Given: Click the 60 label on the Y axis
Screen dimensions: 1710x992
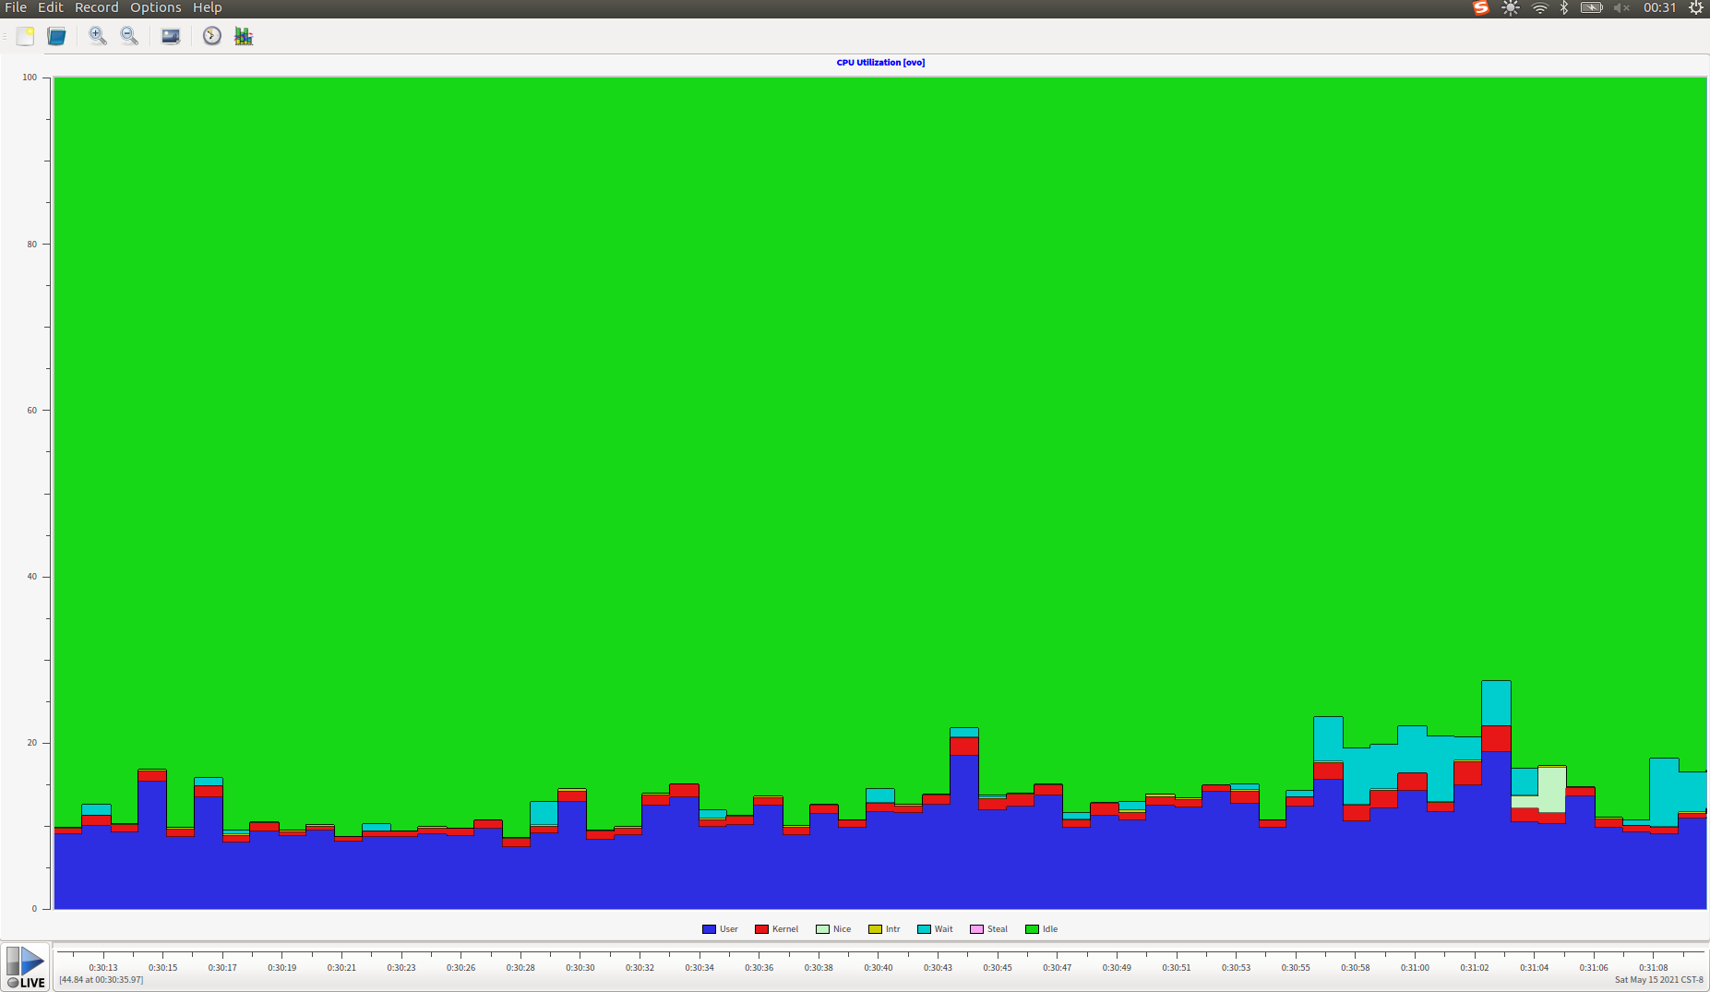Looking at the screenshot, I should click(32, 411).
